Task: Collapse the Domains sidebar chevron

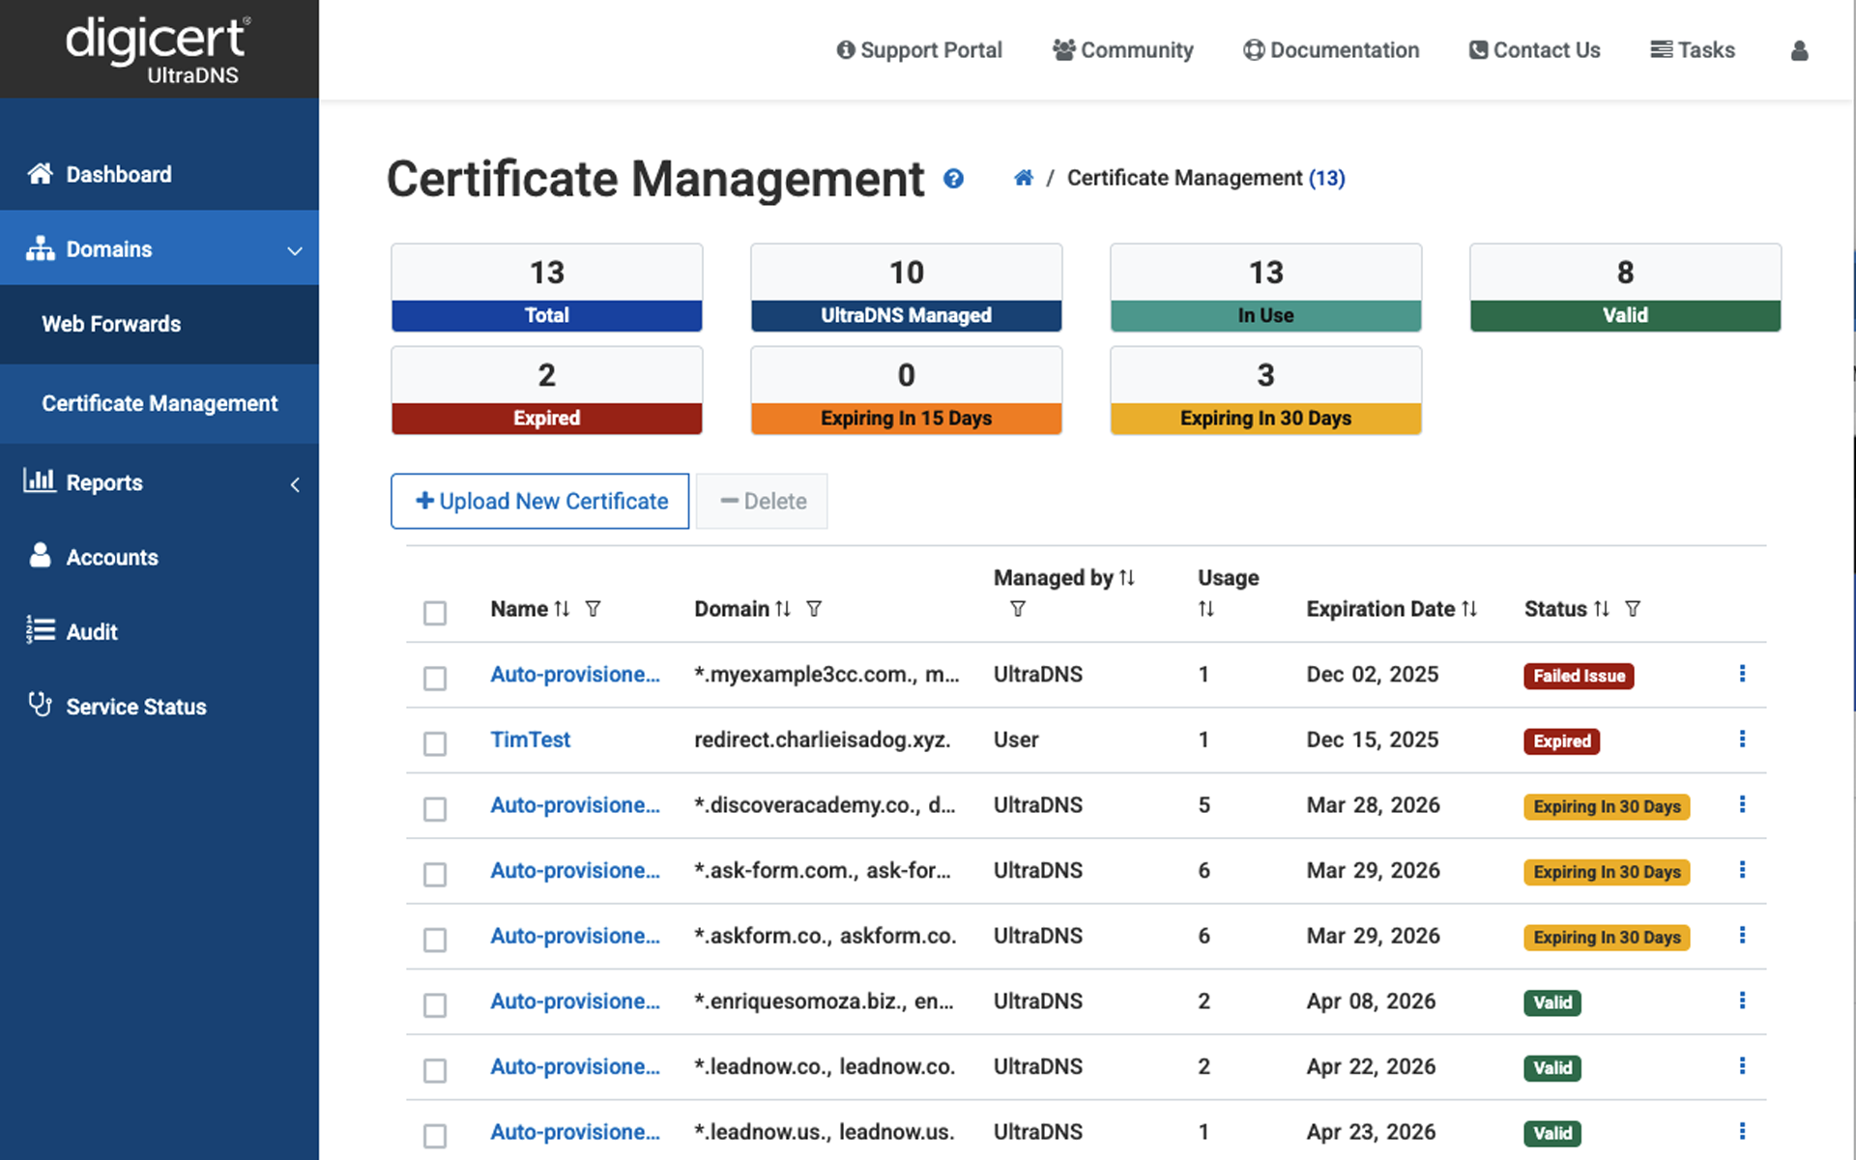Action: click(x=295, y=250)
